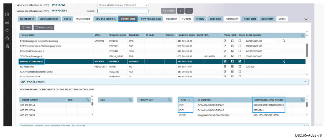Select object number 000 902 37 33
The width and height of the screenshot is (327, 140).
pyautogui.click(x=55, y=110)
